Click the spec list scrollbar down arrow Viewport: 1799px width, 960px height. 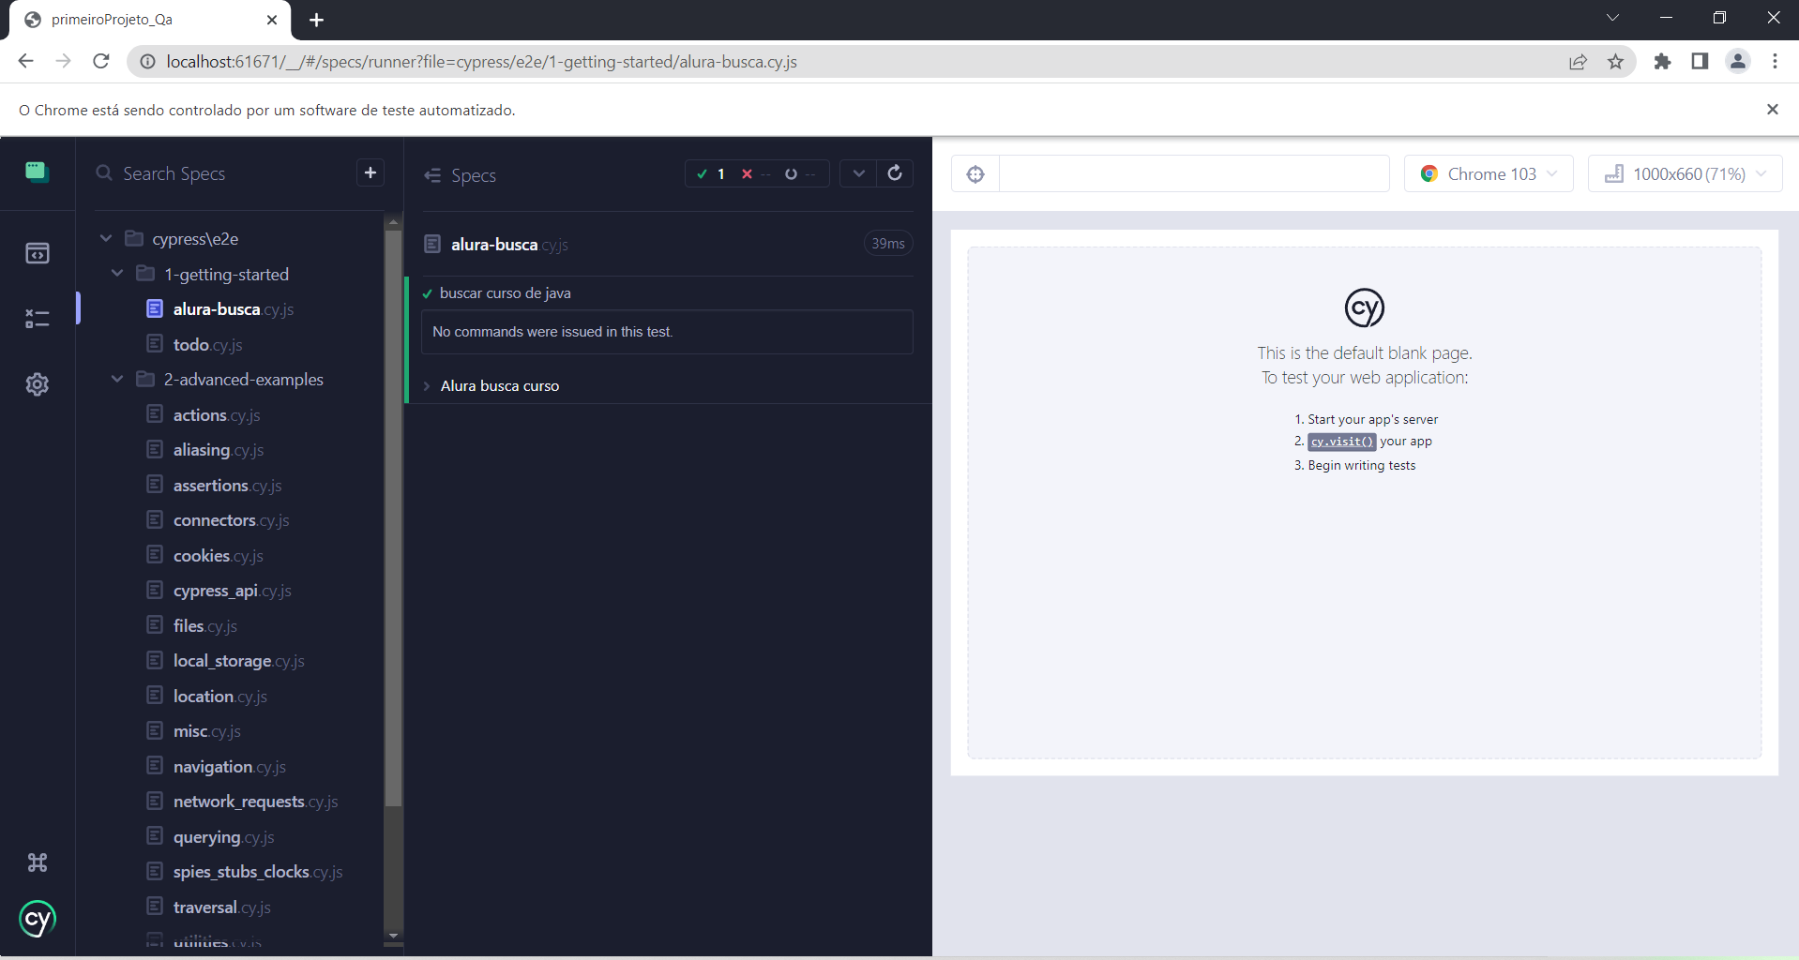tap(394, 936)
